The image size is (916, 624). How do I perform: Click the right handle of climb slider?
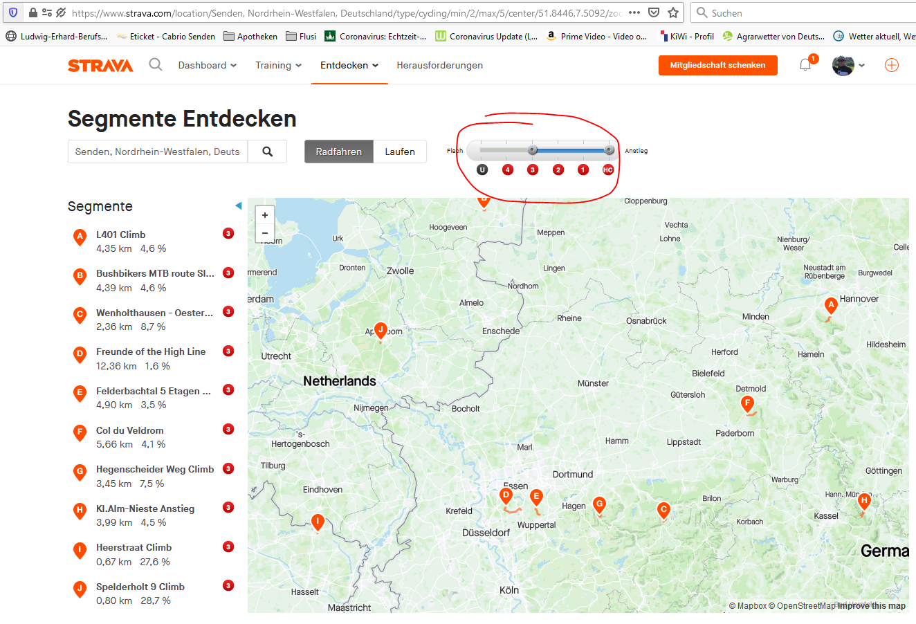(x=609, y=150)
